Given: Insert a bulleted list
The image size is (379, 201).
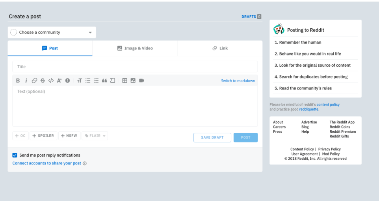Looking at the screenshot, I should tap(88, 80).
